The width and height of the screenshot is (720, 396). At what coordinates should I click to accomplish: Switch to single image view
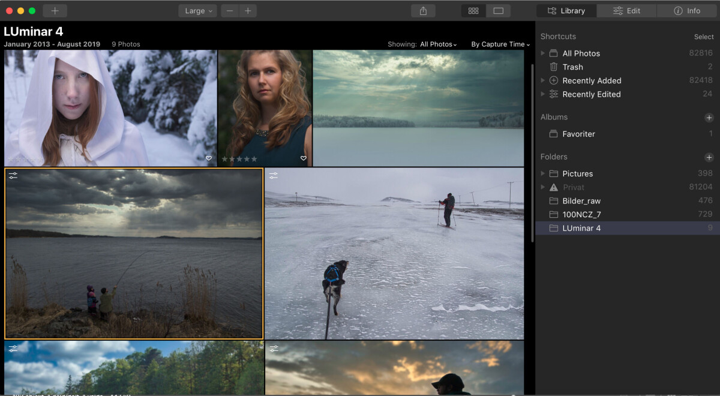(498, 11)
